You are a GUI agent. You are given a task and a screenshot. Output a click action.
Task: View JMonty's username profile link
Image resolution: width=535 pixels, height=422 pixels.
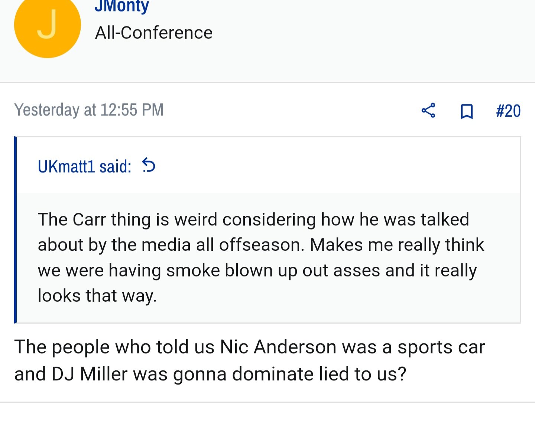pyautogui.click(x=122, y=6)
